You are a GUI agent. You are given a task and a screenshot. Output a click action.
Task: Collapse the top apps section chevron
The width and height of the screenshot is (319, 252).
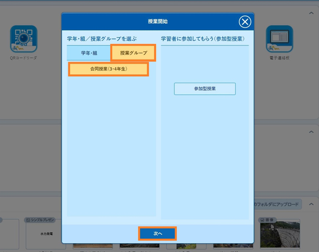tap(311, 13)
